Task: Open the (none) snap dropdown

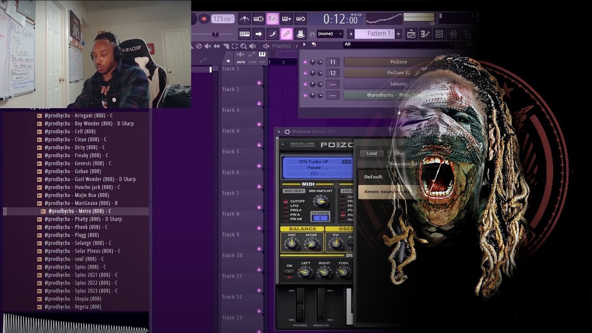Action: point(330,34)
